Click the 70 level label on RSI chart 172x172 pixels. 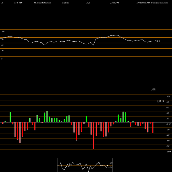[2, 40]
